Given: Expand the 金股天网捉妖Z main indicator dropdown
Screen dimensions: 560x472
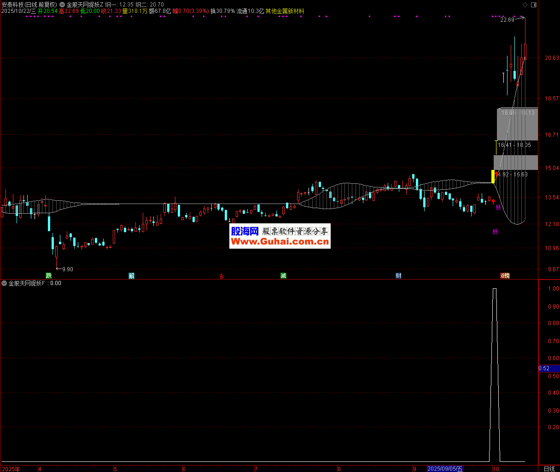Looking at the screenshot, I should point(62,4).
